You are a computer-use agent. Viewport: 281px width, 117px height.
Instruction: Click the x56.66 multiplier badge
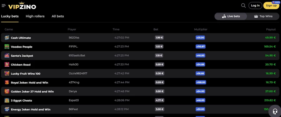(x=200, y=73)
